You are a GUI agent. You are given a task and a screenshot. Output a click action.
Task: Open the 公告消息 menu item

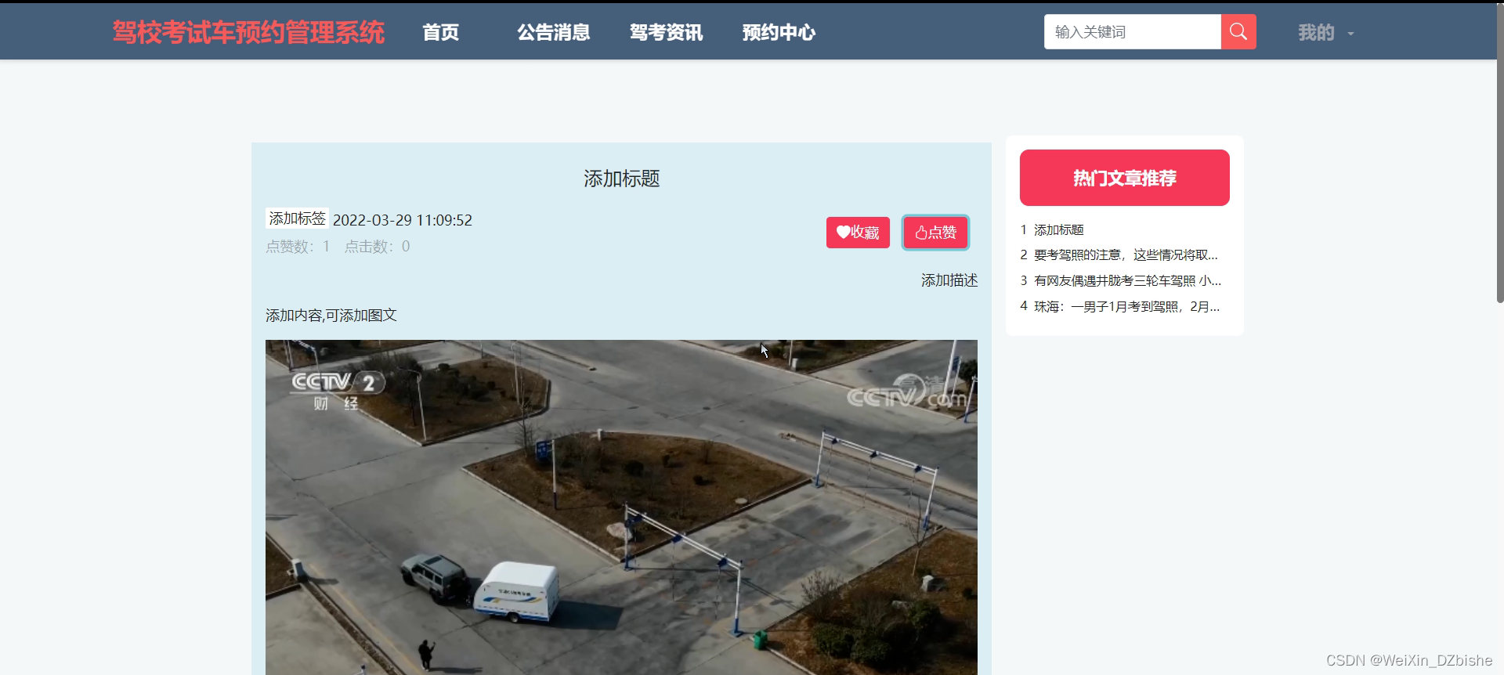coord(553,32)
